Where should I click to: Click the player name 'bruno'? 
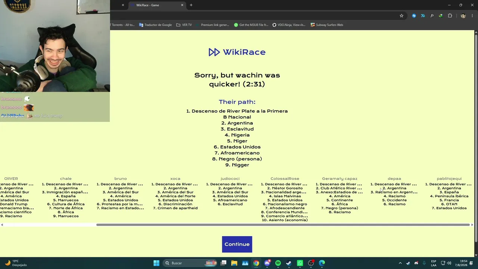[121, 179]
